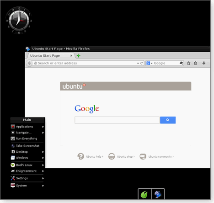Focus the Search or enter address field
Screen dimensions: 214x203
pyautogui.click(x=86, y=63)
